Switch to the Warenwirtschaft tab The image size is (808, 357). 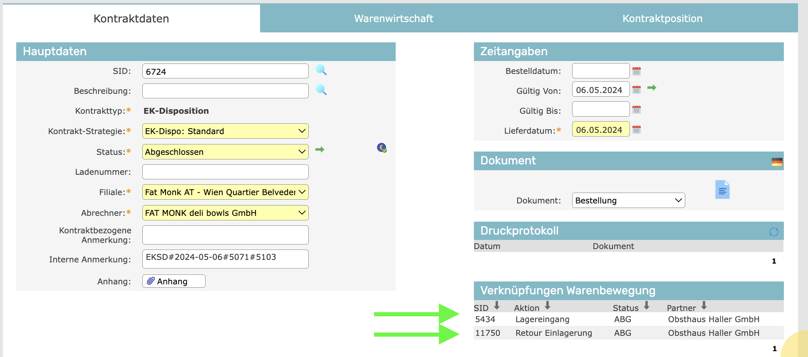pos(394,19)
